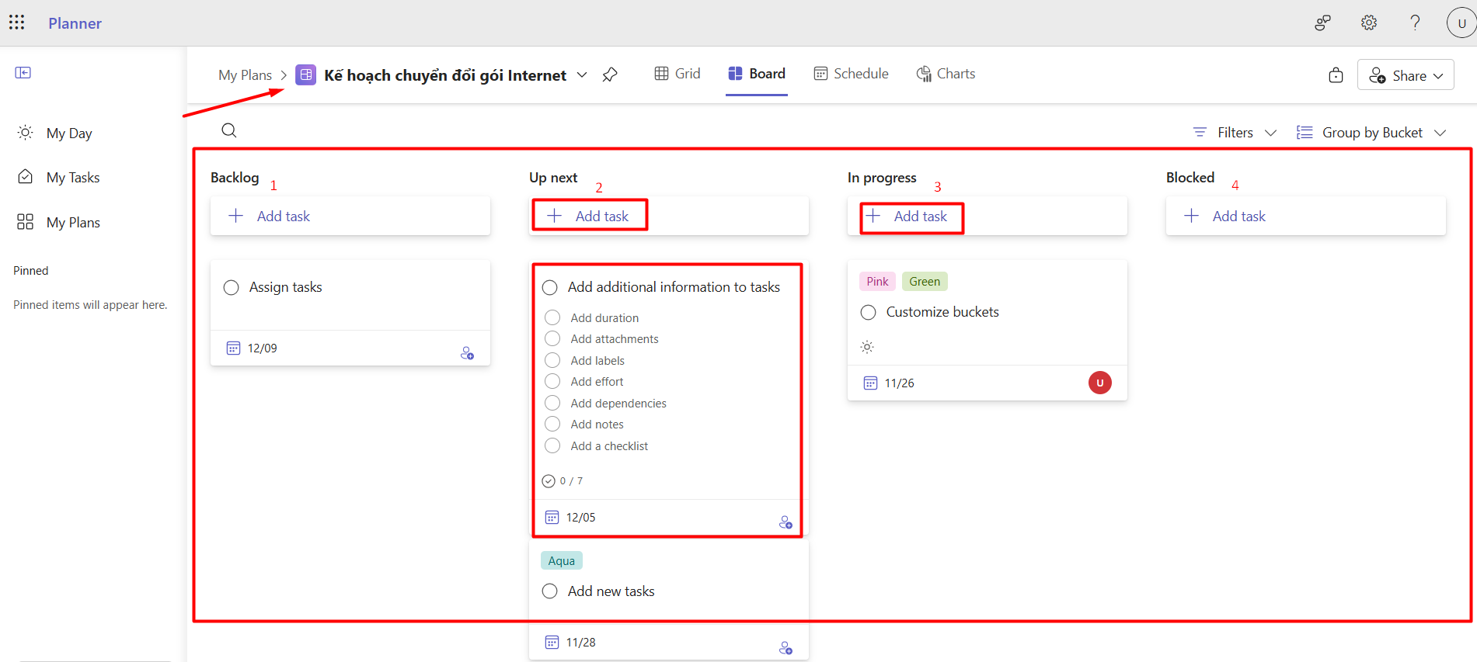Click the Pink label on Customize buckets
The image size is (1477, 662).
click(x=877, y=282)
